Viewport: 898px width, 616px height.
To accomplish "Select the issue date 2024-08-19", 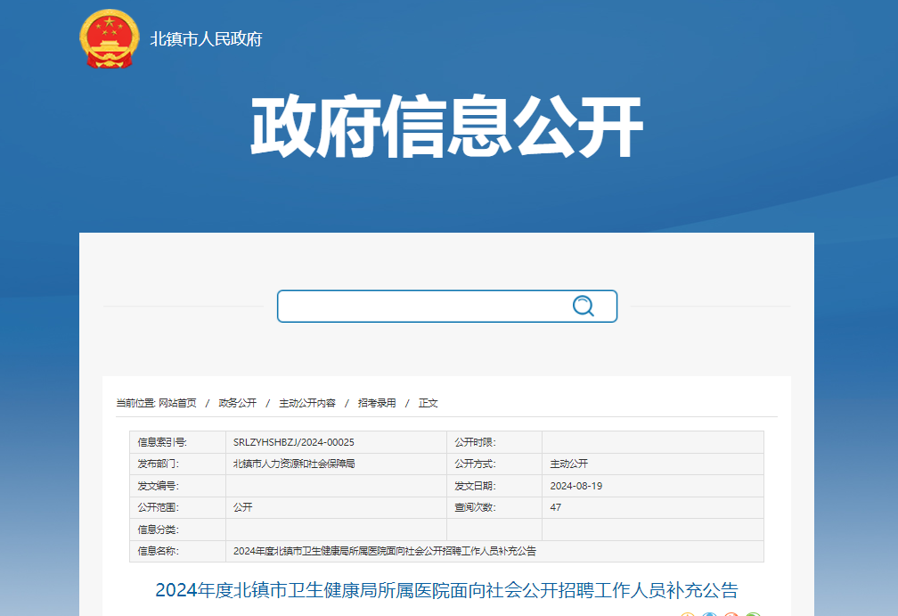I will click(576, 486).
